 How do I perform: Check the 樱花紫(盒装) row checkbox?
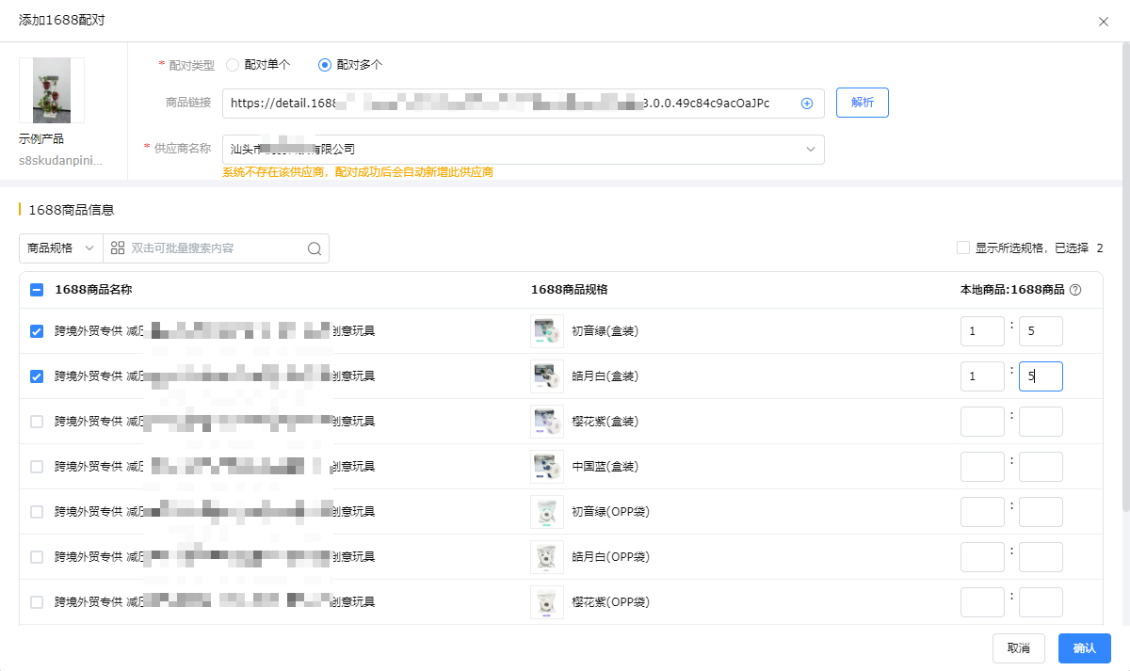tap(37, 422)
